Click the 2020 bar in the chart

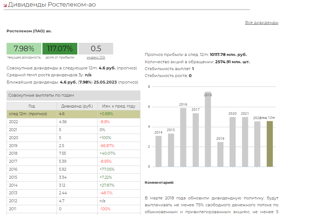pos(233,142)
